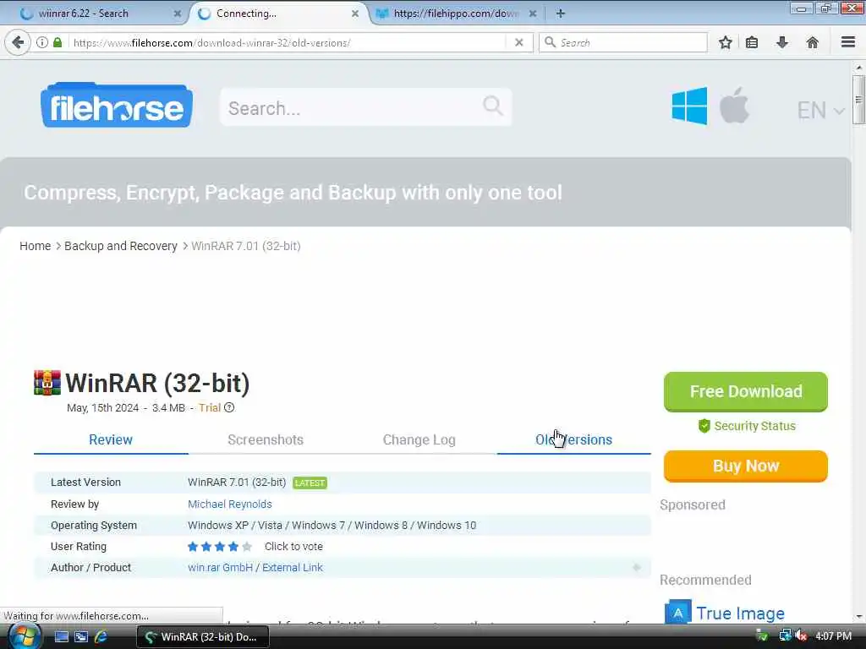The width and height of the screenshot is (866, 649).
Task: Click the Security Status text link
Action: point(754,426)
